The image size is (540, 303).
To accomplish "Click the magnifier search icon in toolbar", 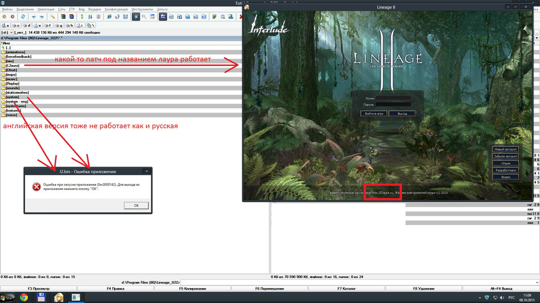I will click(x=145, y=17).
